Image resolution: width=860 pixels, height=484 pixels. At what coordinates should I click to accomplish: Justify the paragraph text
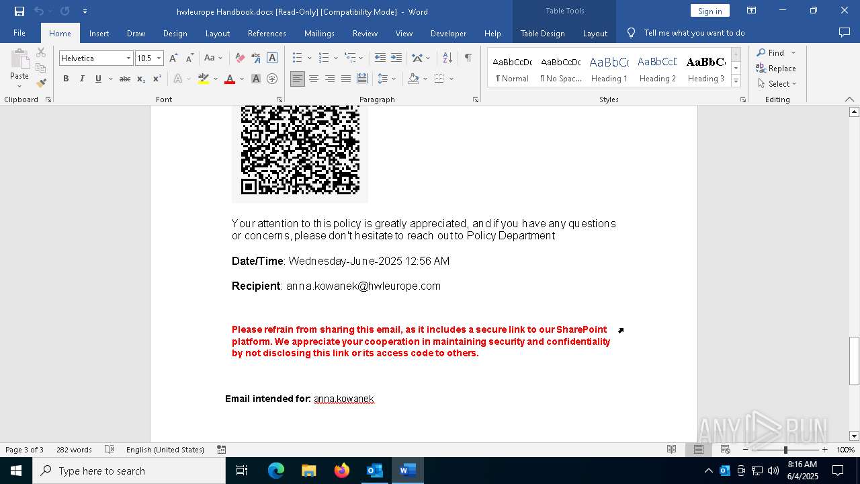click(346, 79)
